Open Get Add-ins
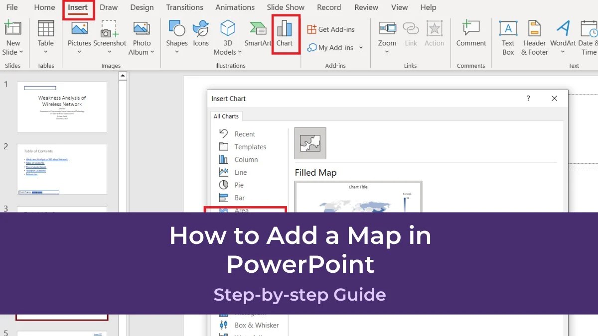The width and height of the screenshot is (598, 336). pos(332,29)
